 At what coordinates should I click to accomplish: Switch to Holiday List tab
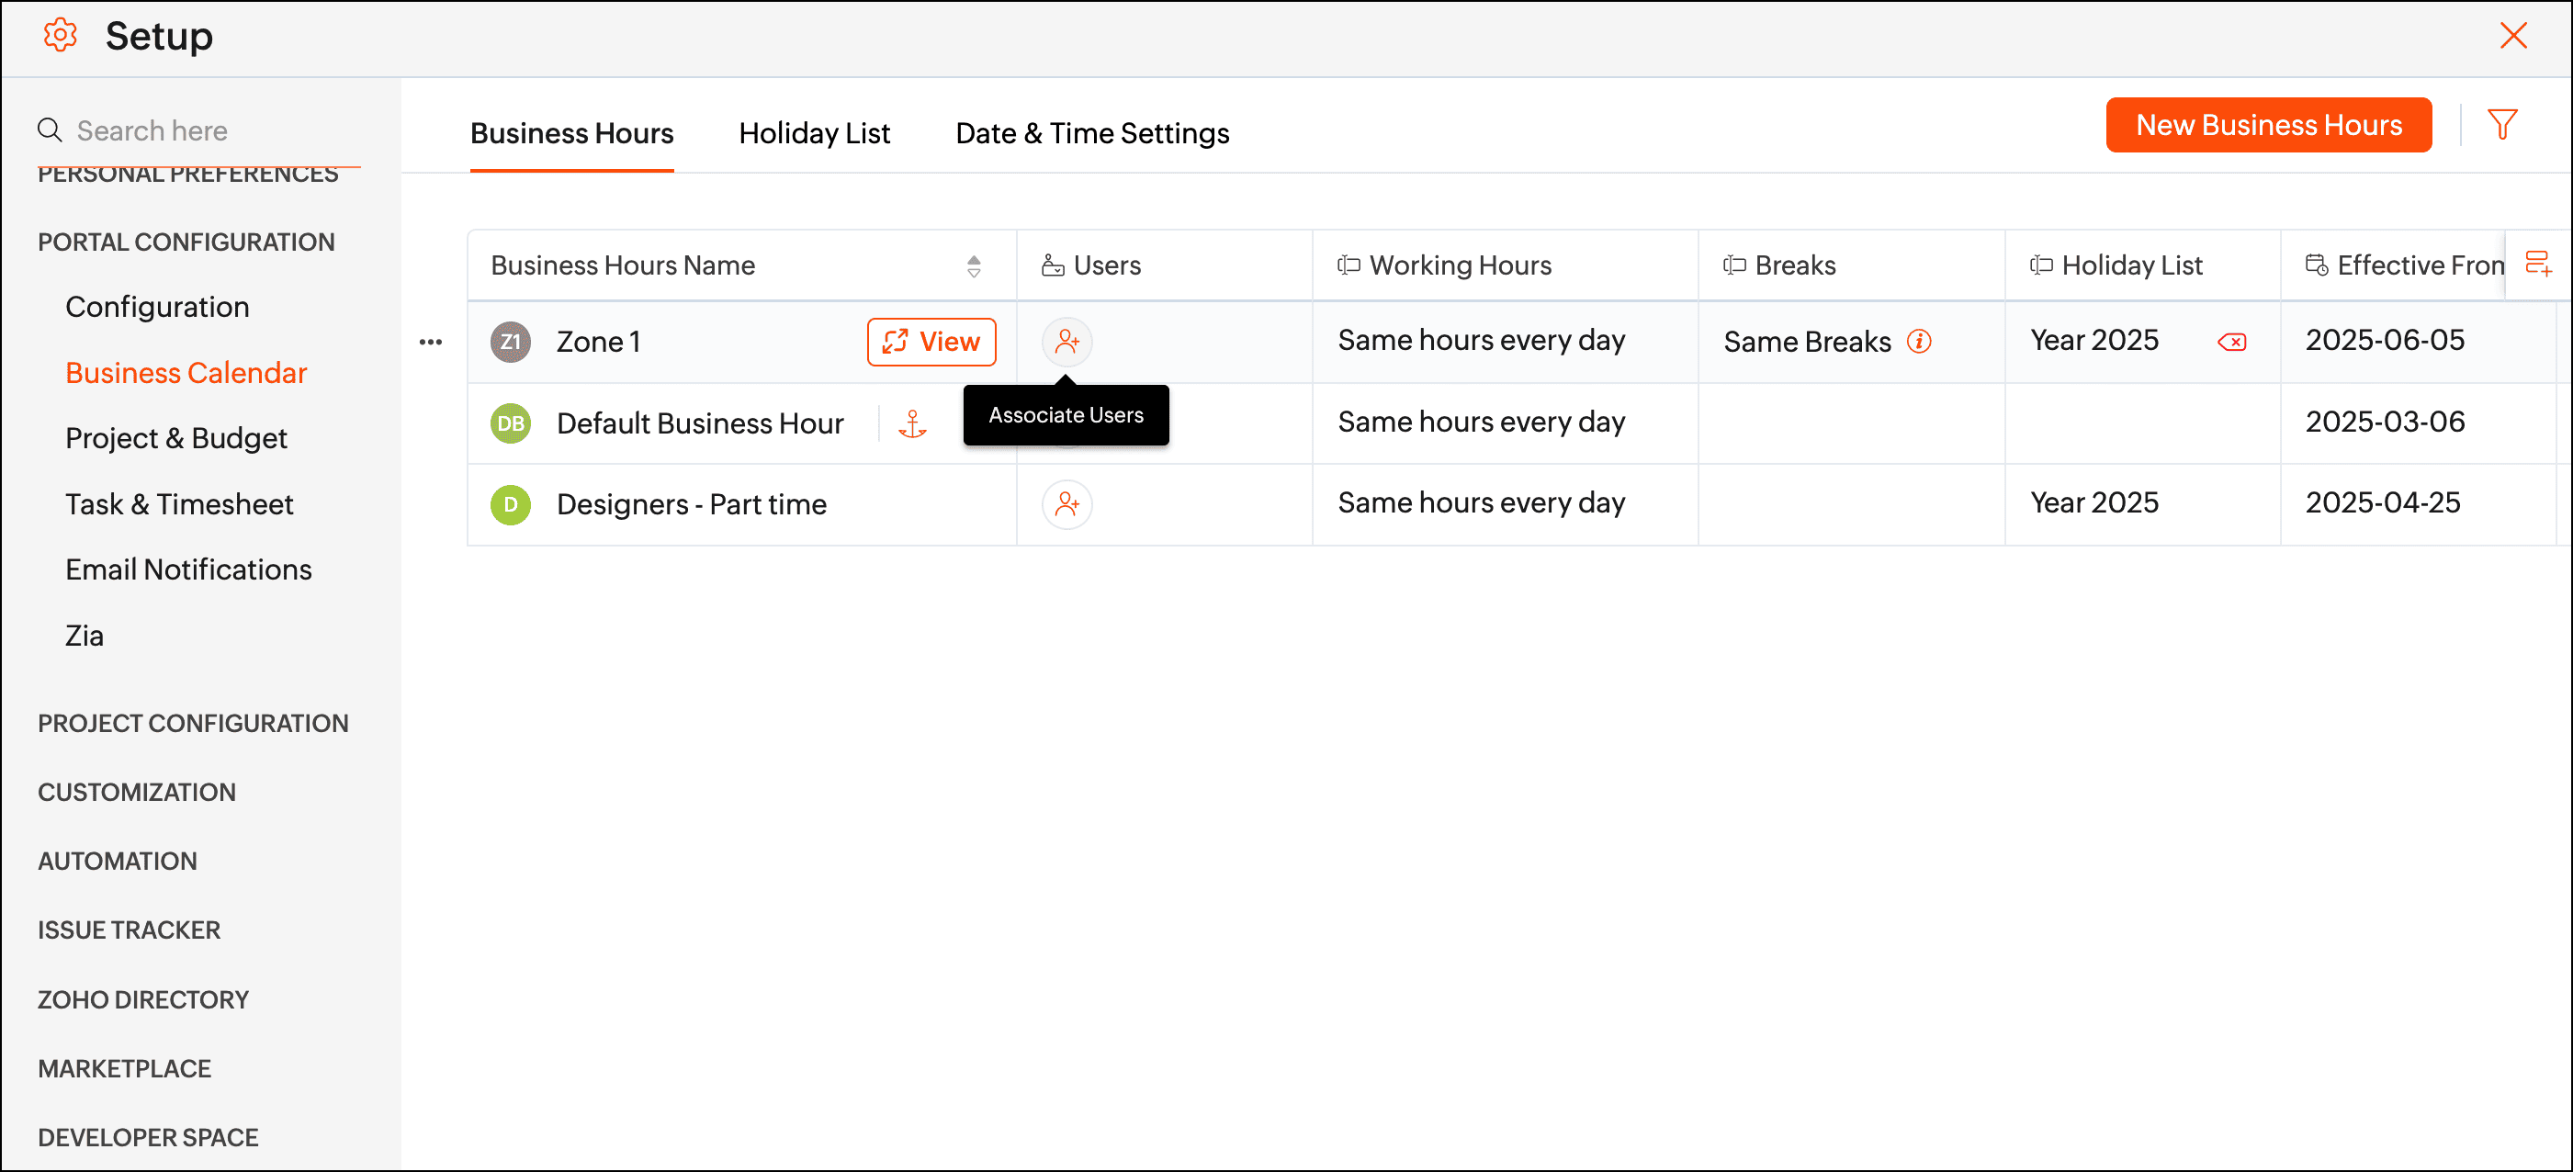coord(814,134)
